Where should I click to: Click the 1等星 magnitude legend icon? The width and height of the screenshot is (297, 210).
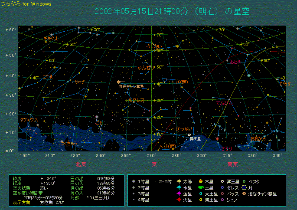(134, 181)
